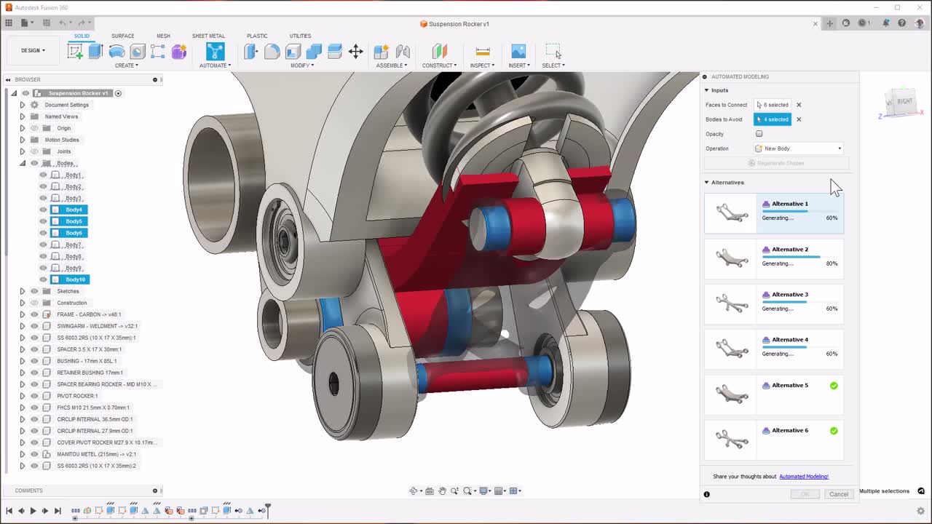Open the Automated Modeling! feedback link
The height and width of the screenshot is (524, 932).
coord(804,477)
